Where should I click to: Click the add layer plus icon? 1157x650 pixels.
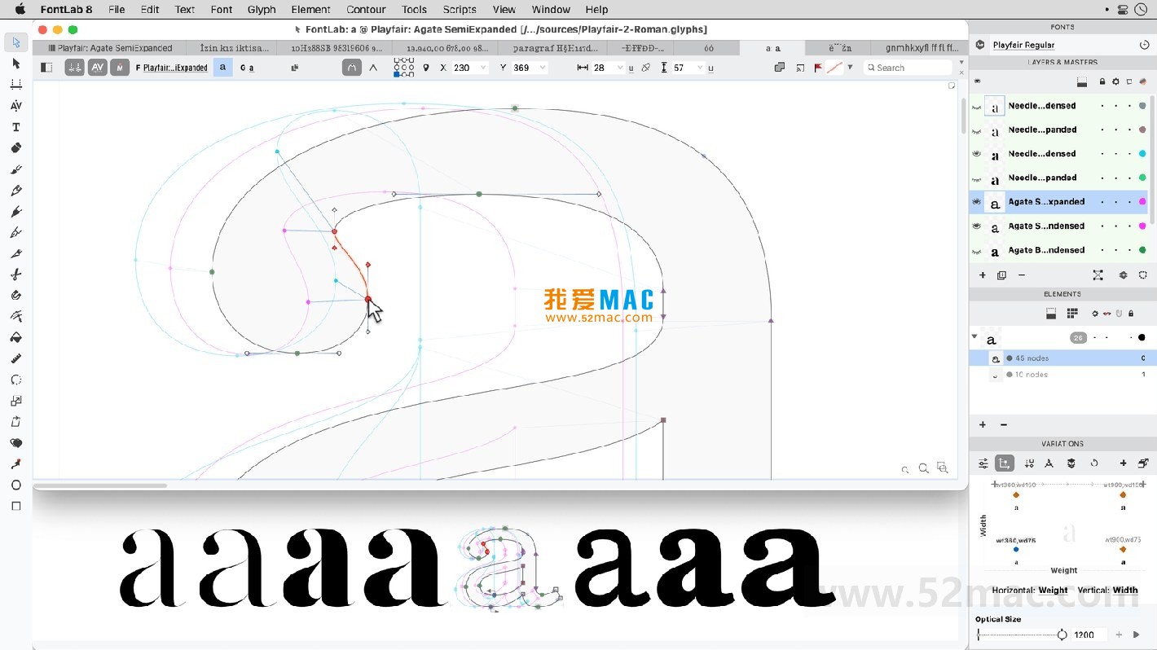982,274
